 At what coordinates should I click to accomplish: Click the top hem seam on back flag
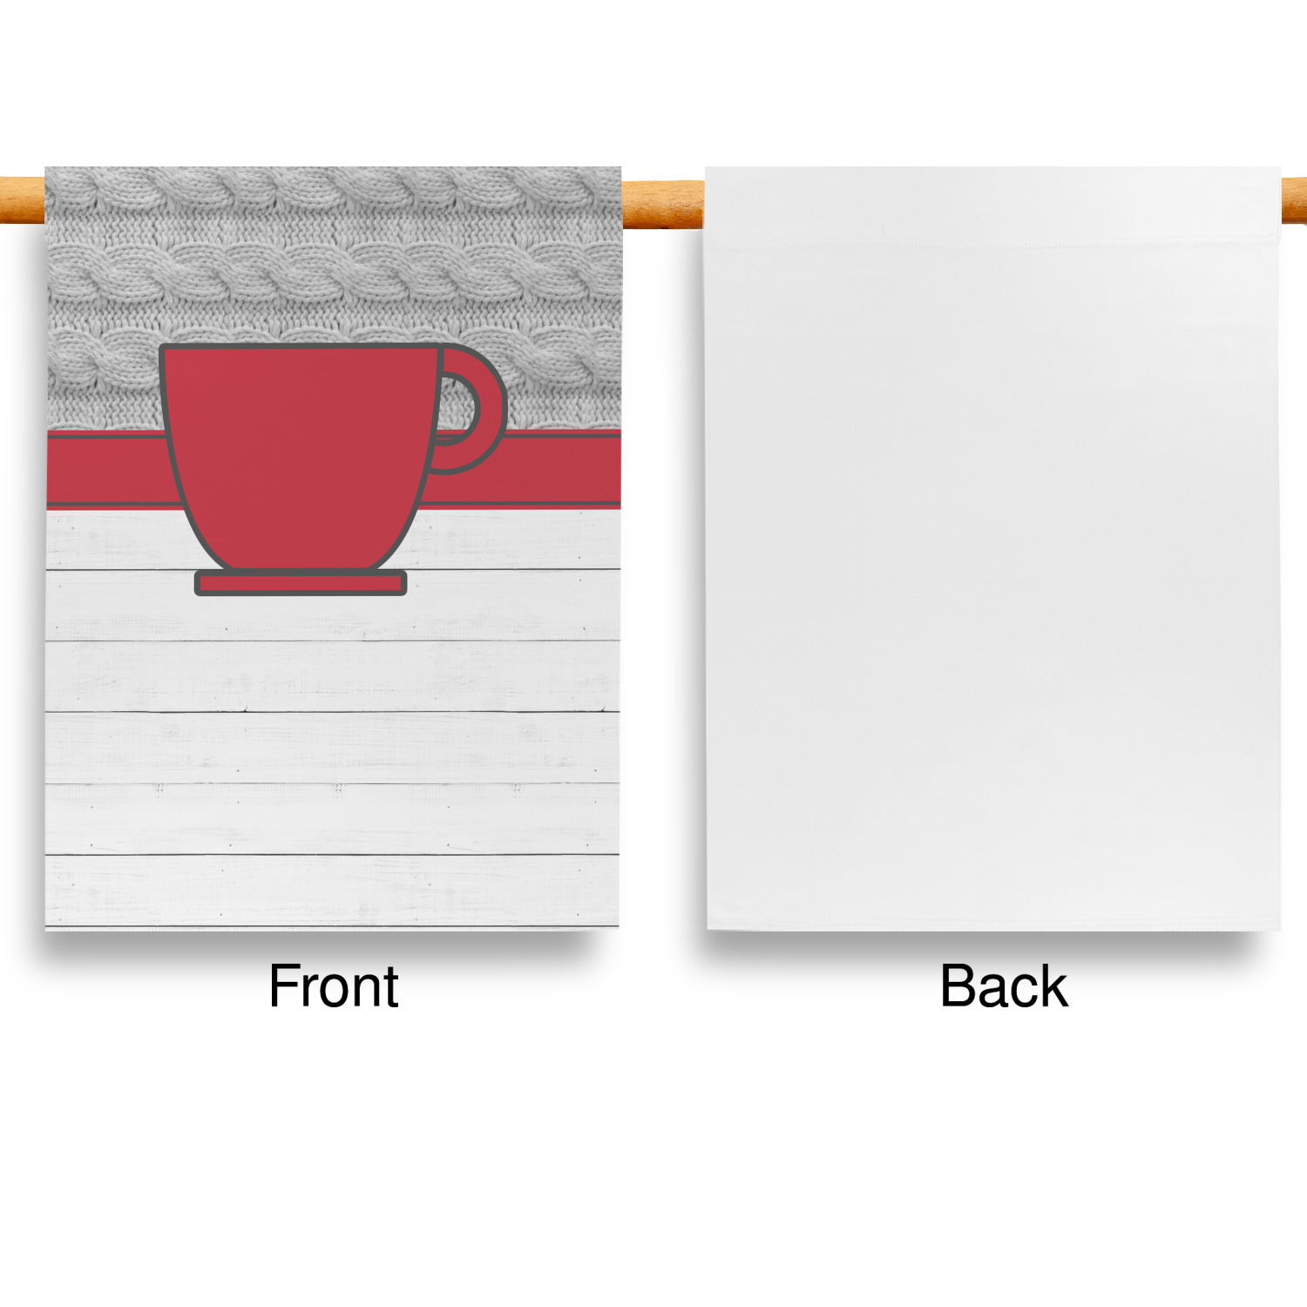pyautogui.click(x=993, y=241)
